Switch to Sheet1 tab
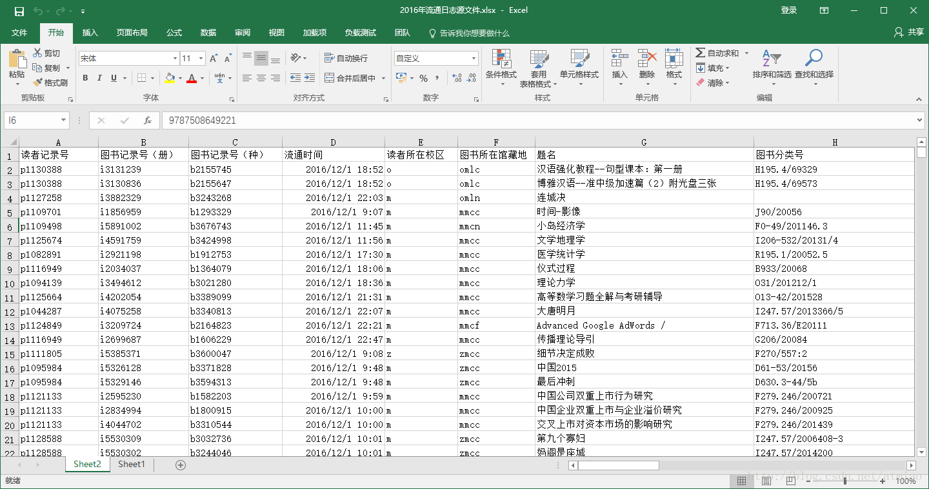Image resolution: width=929 pixels, height=489 pixels. tap(132, 465)
